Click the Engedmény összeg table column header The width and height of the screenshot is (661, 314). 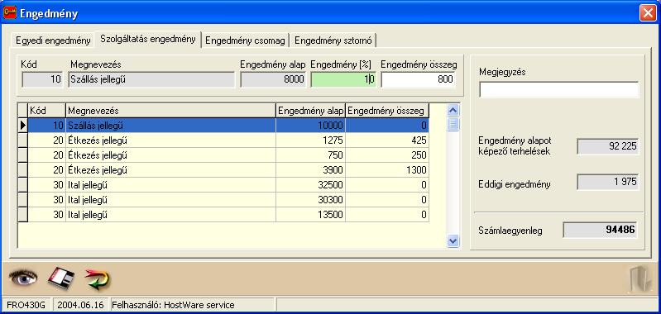[x=387, y=111]
